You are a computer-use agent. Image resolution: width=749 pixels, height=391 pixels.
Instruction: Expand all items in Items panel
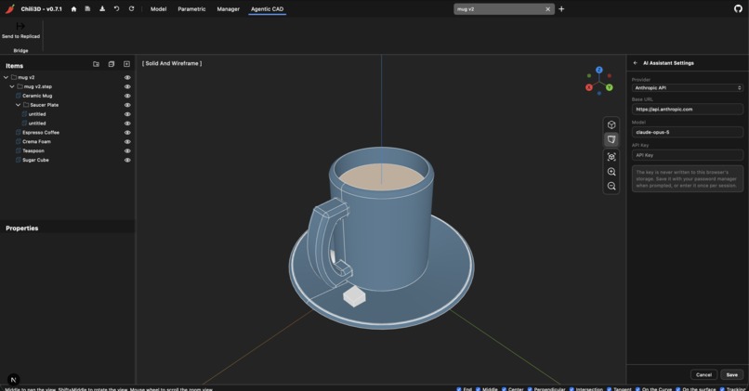[126, 64]
